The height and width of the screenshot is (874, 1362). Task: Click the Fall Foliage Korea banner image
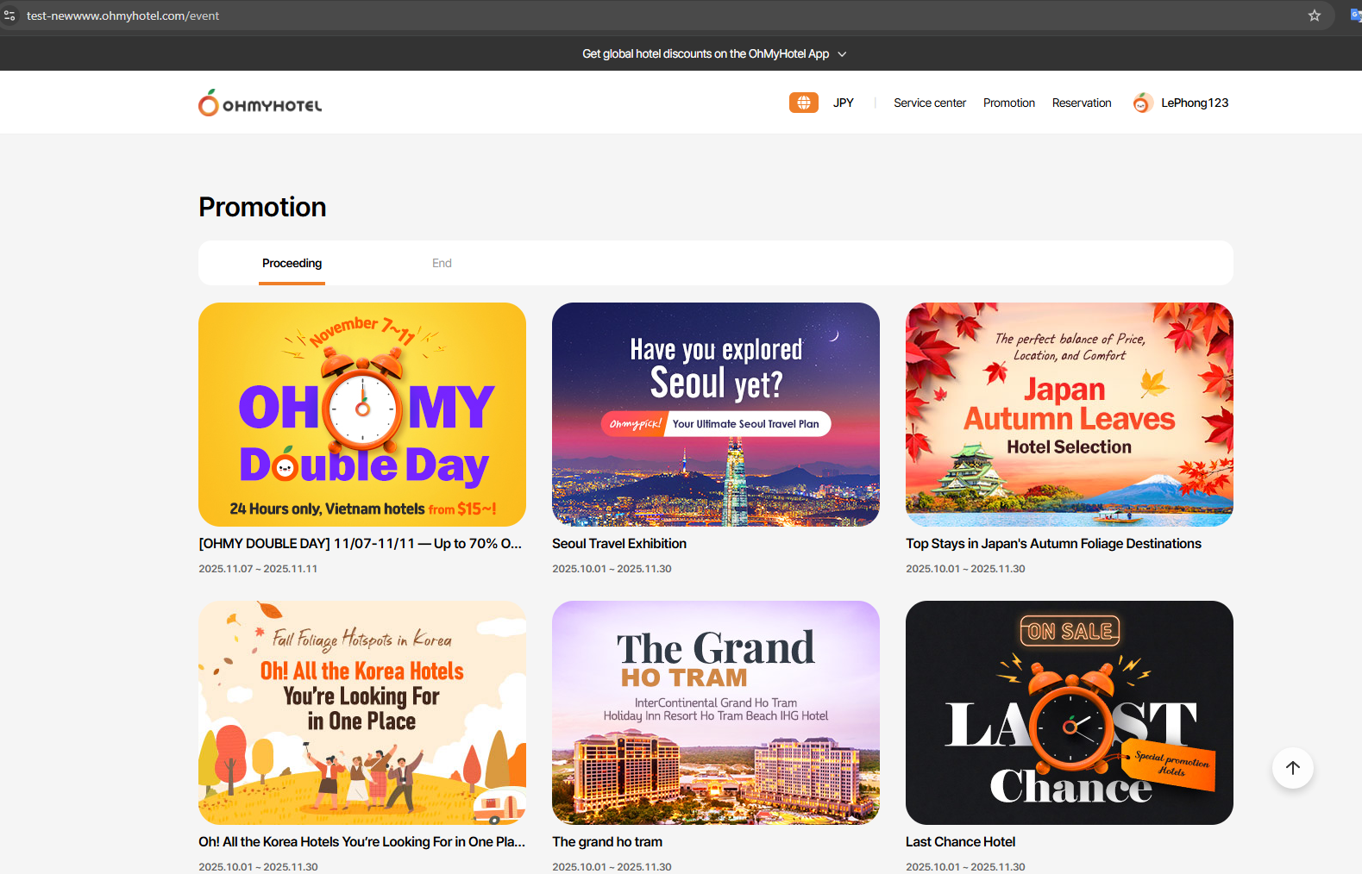pos(362,713)
